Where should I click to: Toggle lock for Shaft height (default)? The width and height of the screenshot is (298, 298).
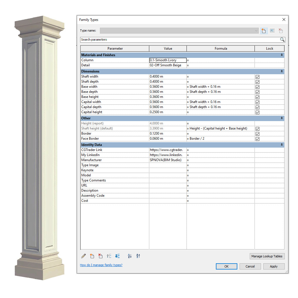tap(258, 129)
